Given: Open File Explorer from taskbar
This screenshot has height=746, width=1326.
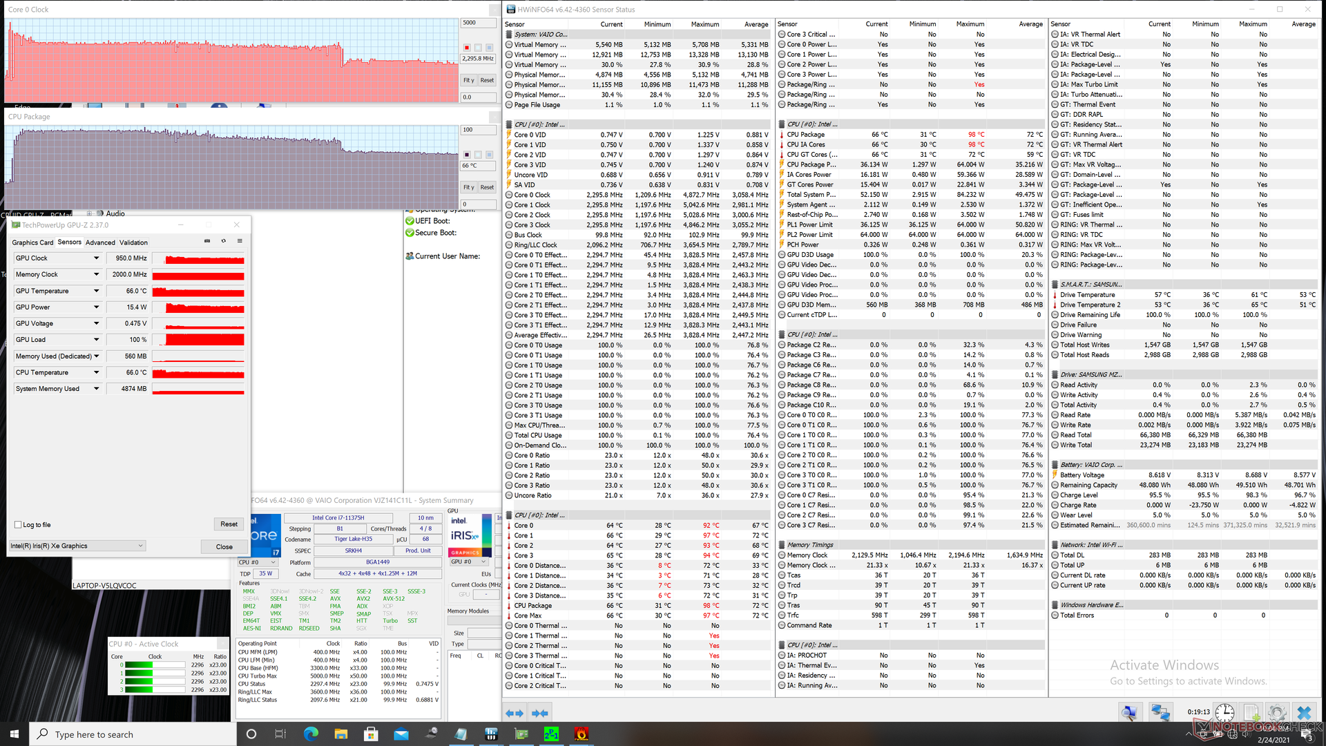Looking at the screenshot, I should 341,734.
